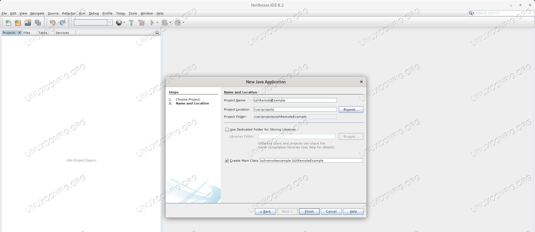Open the project configuration combo box
The width and height of the screenshot is (535, 232).
[x=93, y=23]
